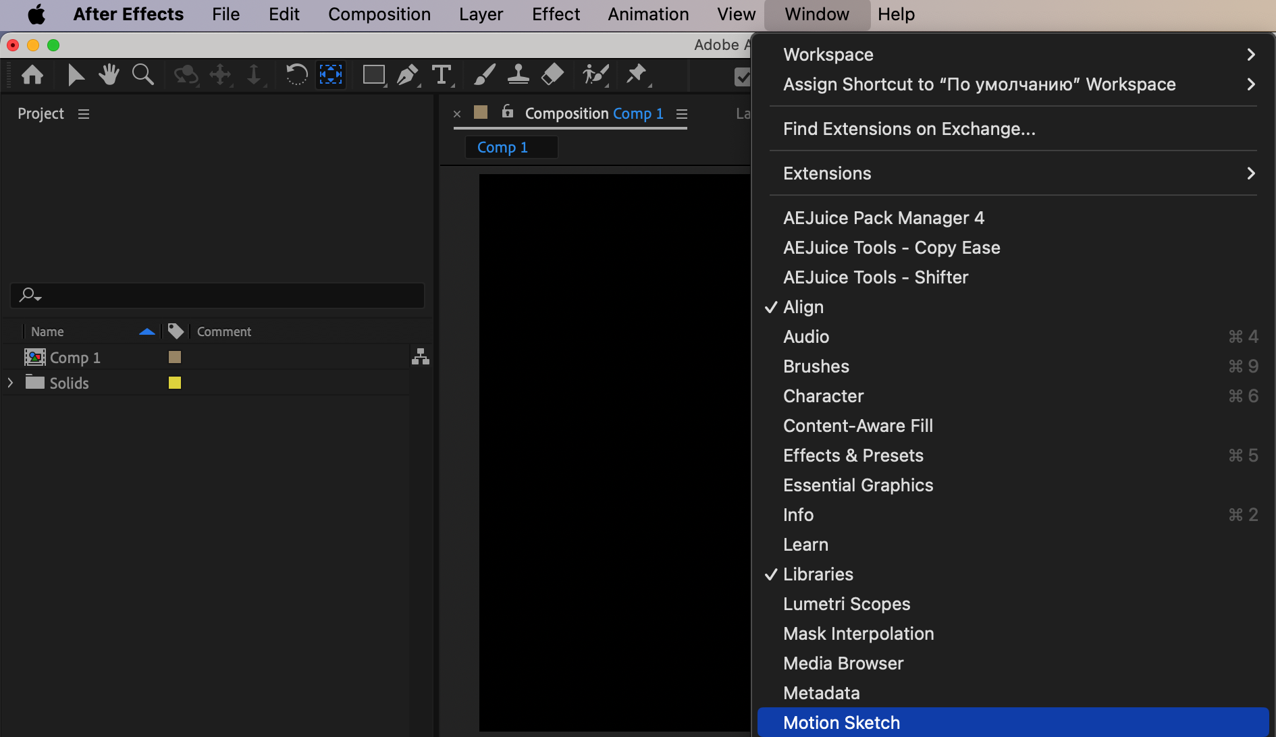
Task: Toggle the composition viewer lock icon
Action: pyautogui.click(x=508, y=111)
